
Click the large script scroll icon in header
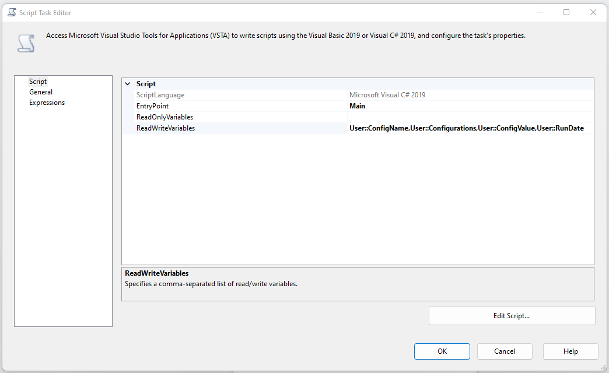[25, 43]
